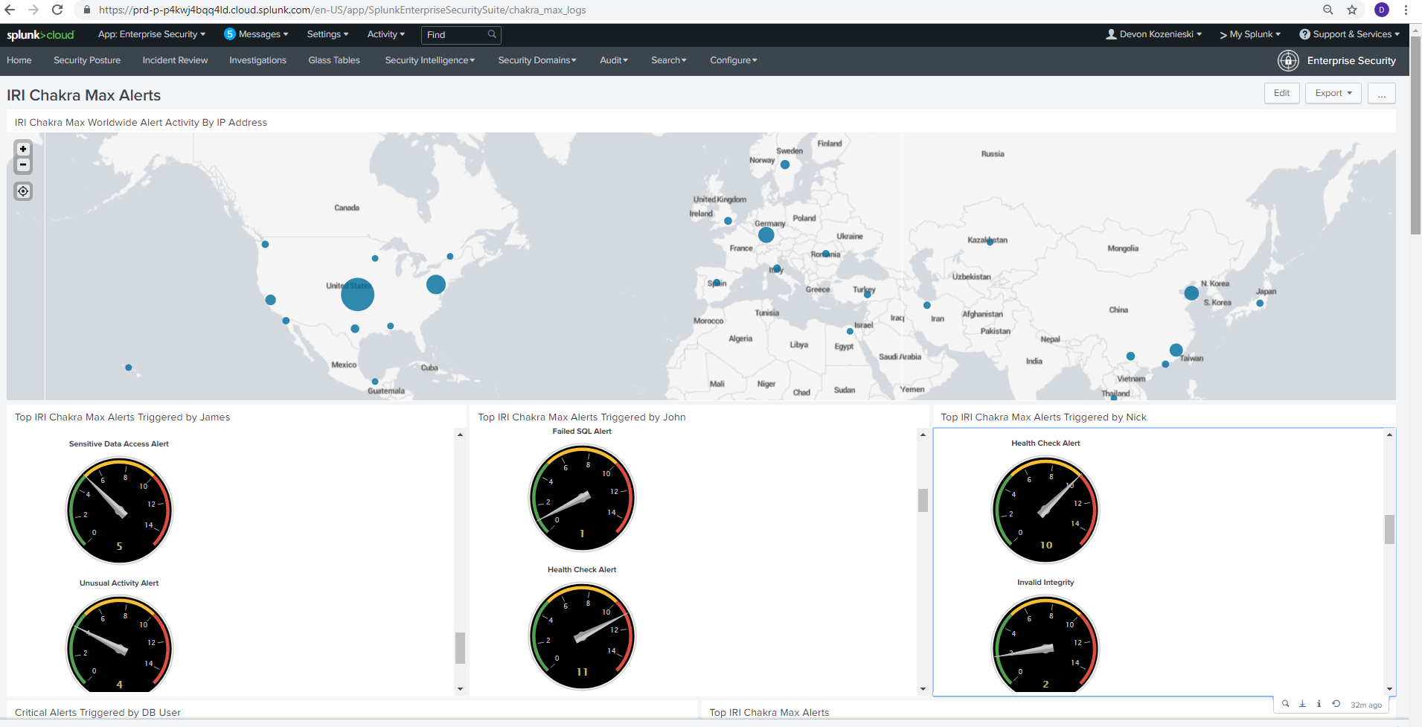Open the Export dropdown button
The height and width of the screenshot is (727, 1422).
1333,93
